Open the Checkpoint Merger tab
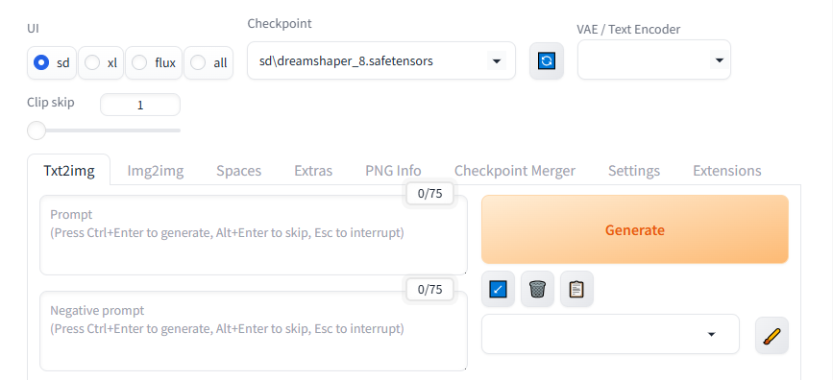Screen dimensions: 833x380 [x=515, y=171]
